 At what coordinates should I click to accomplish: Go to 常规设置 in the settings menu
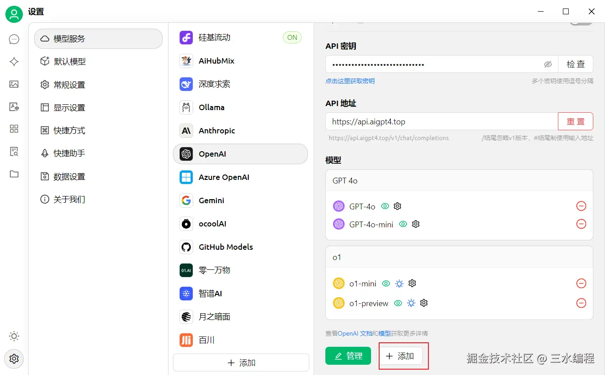[x=98, y=85]
